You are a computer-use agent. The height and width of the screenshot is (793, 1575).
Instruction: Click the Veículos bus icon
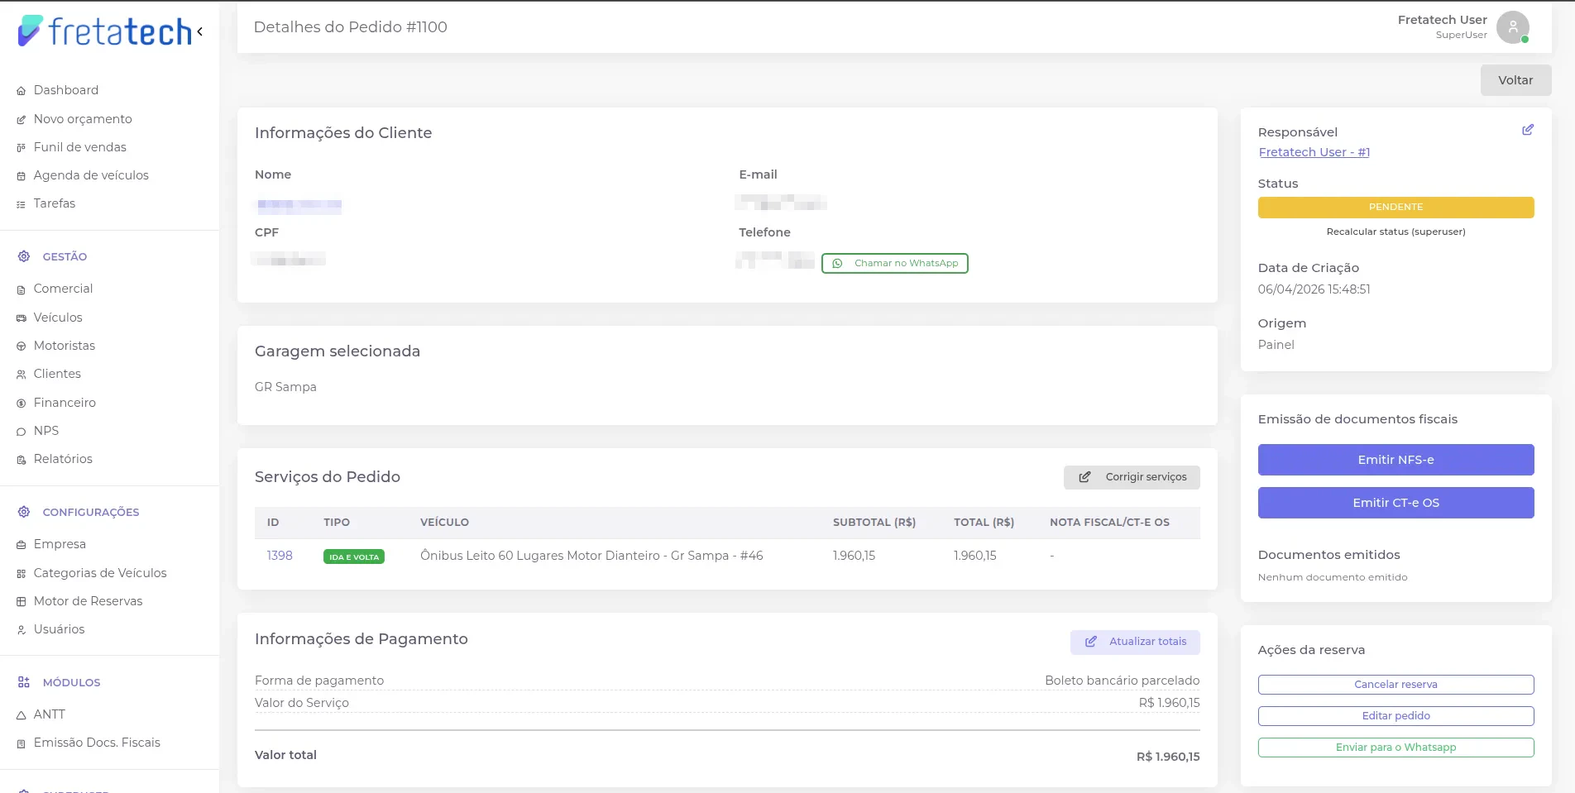point(22,318)
